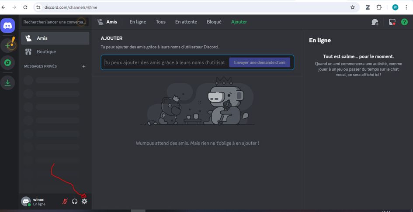Open the En attente tab
The height and width of the screenshot is (212, 413).
[186, 22]
